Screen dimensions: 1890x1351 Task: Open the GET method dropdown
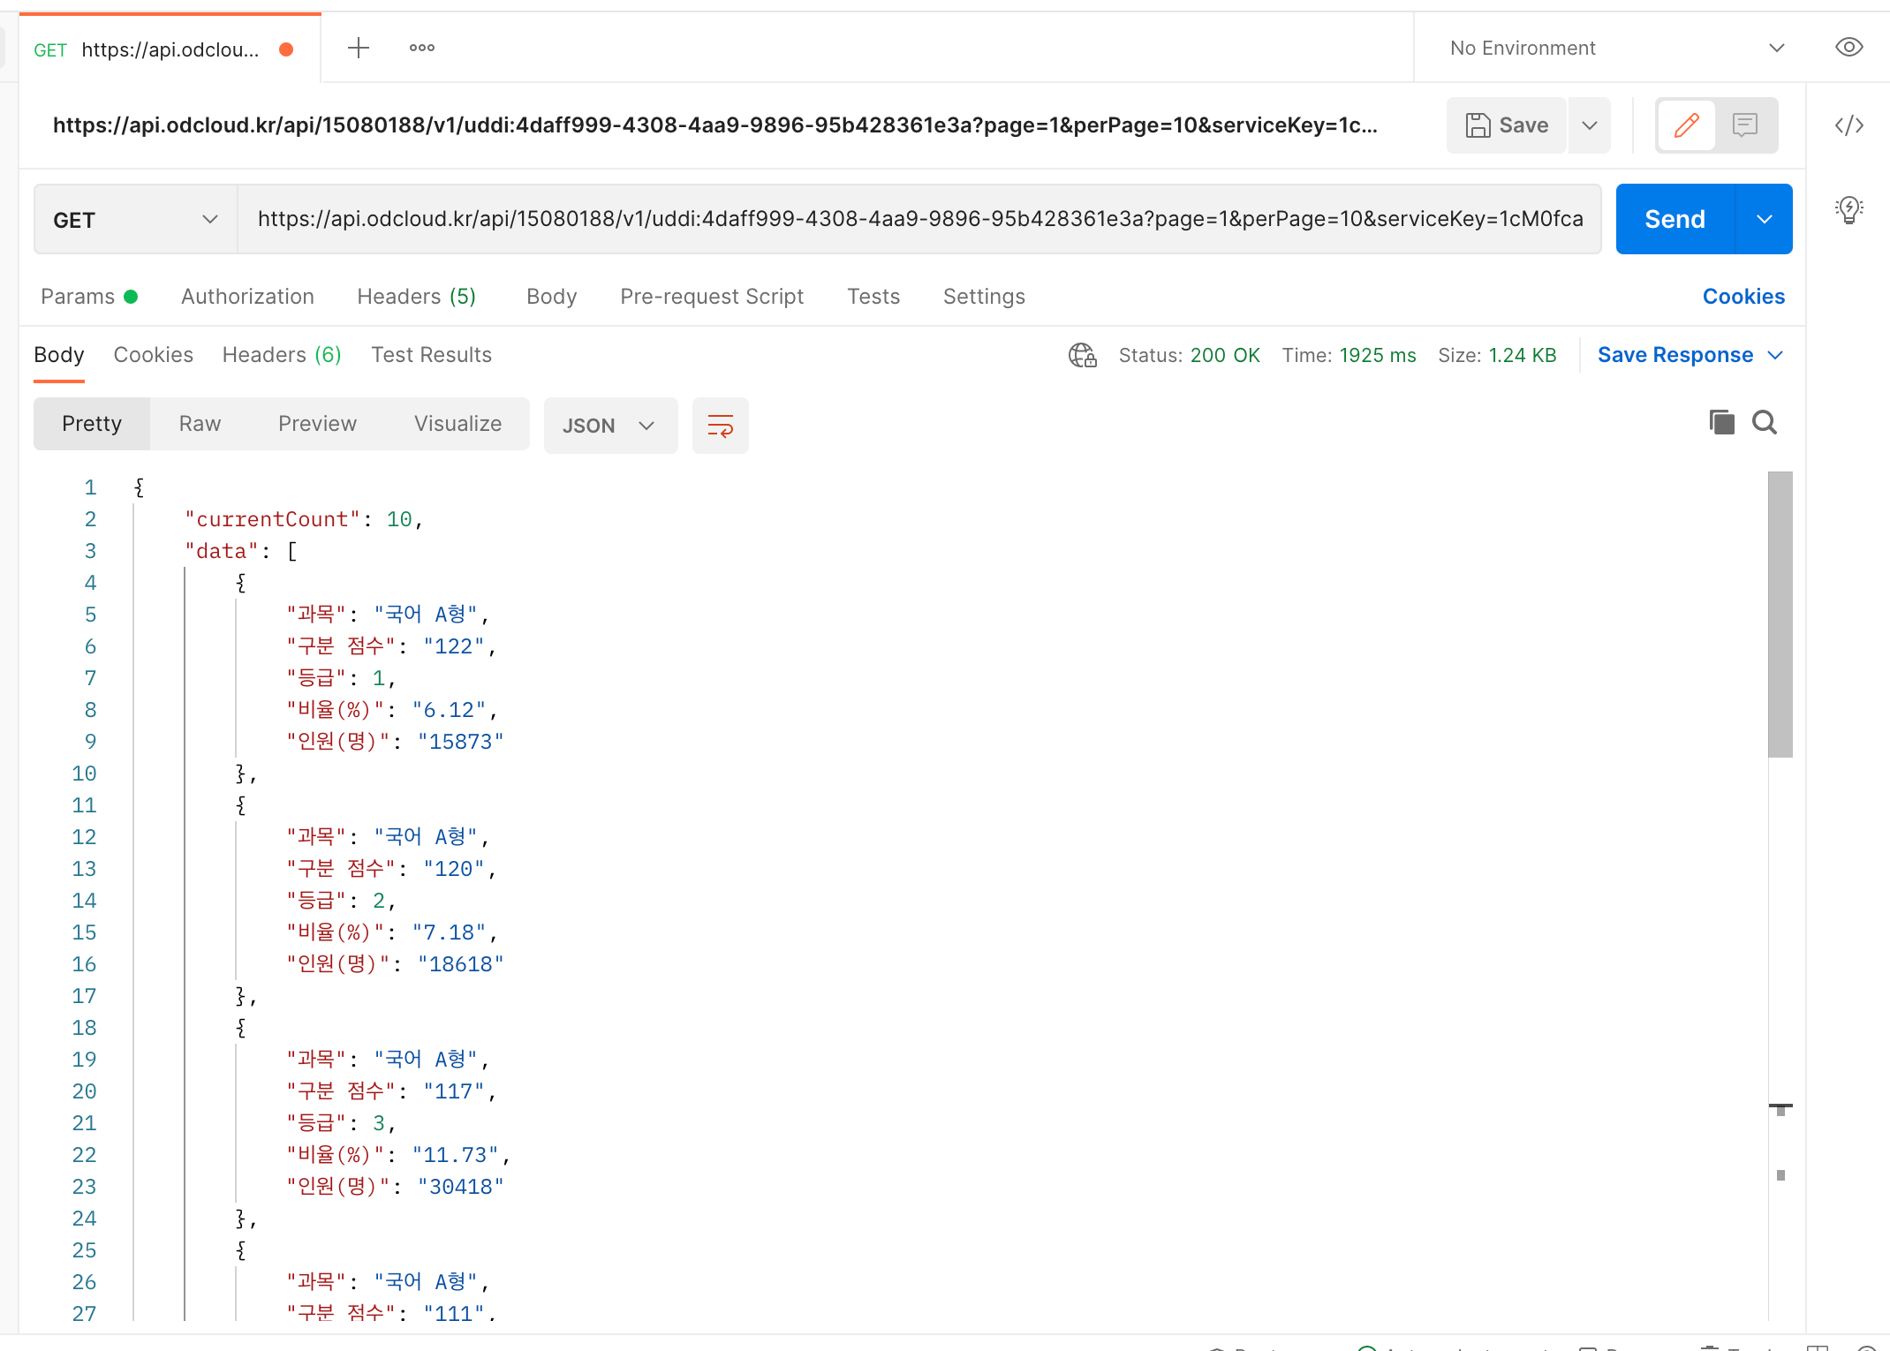point(135,219)
